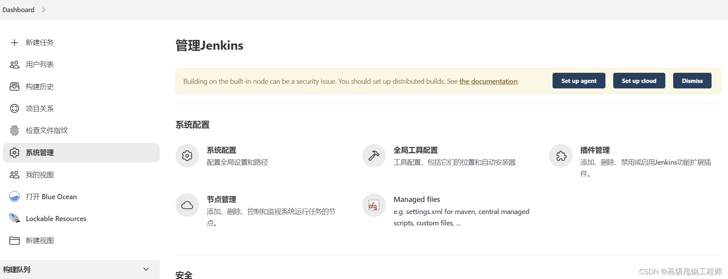
Task: Open the 新建任务 sidebar item
Action: point(81,43)
